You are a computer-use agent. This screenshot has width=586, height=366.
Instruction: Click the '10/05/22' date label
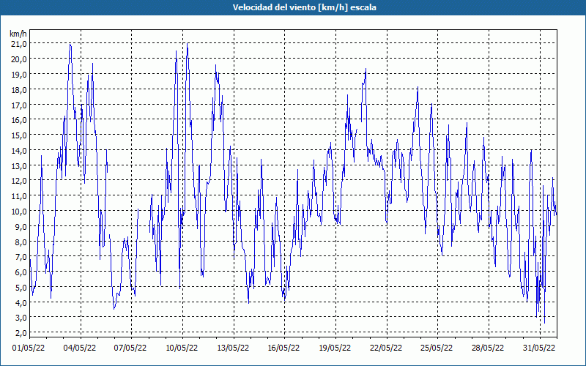pyautogui.click(x=182, y=348)
